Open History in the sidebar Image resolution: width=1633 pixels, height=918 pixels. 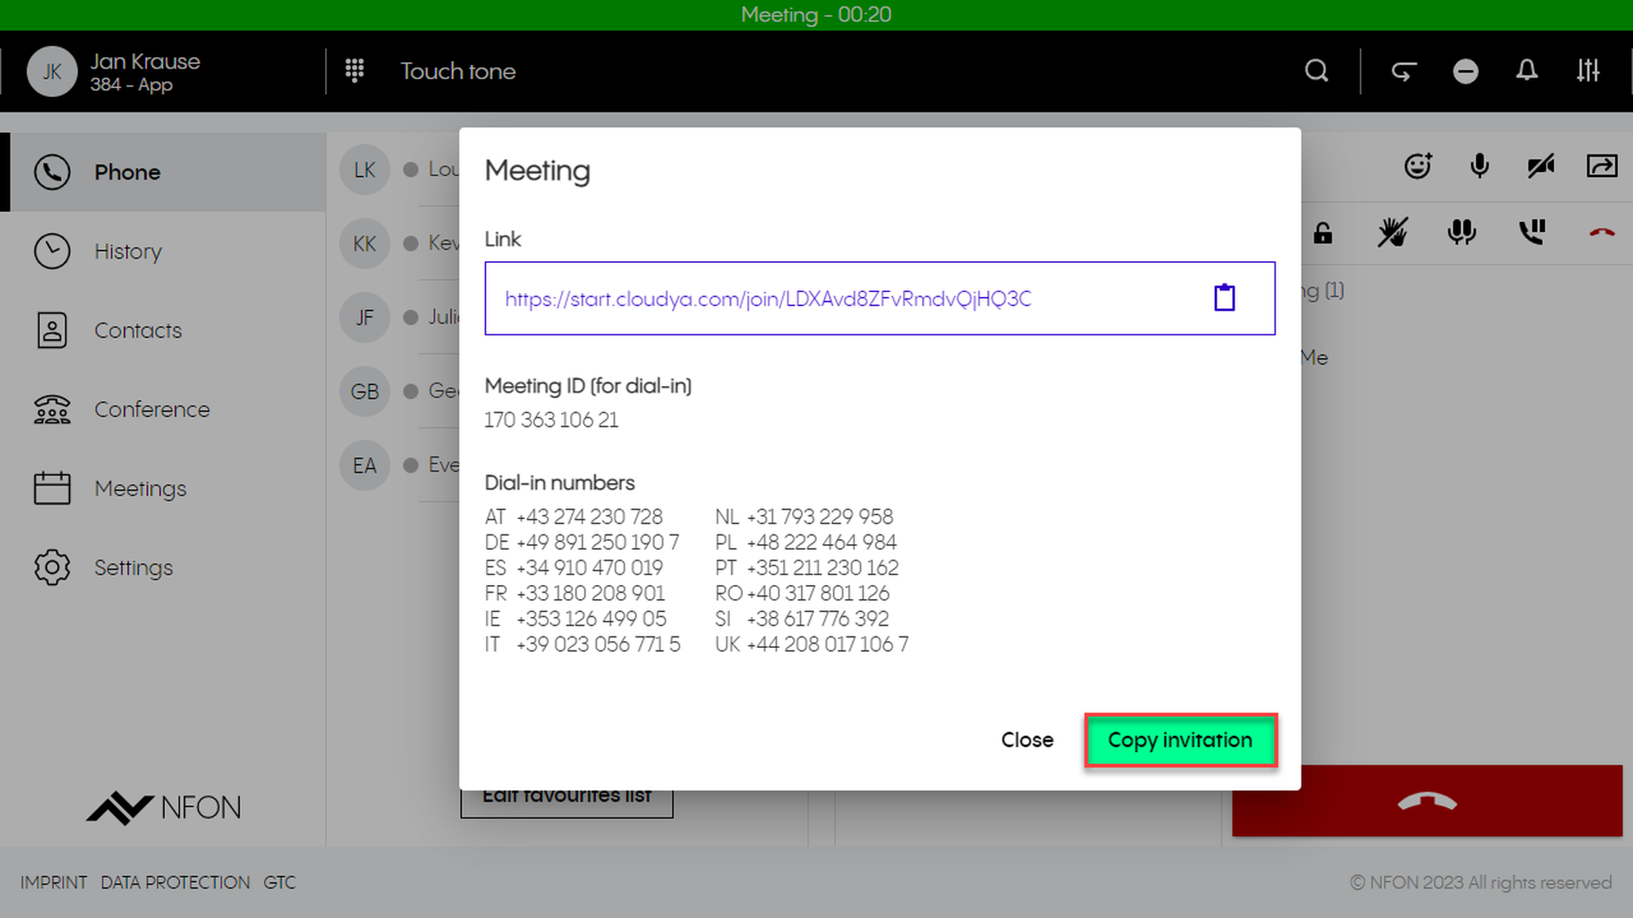click(128, 251)
